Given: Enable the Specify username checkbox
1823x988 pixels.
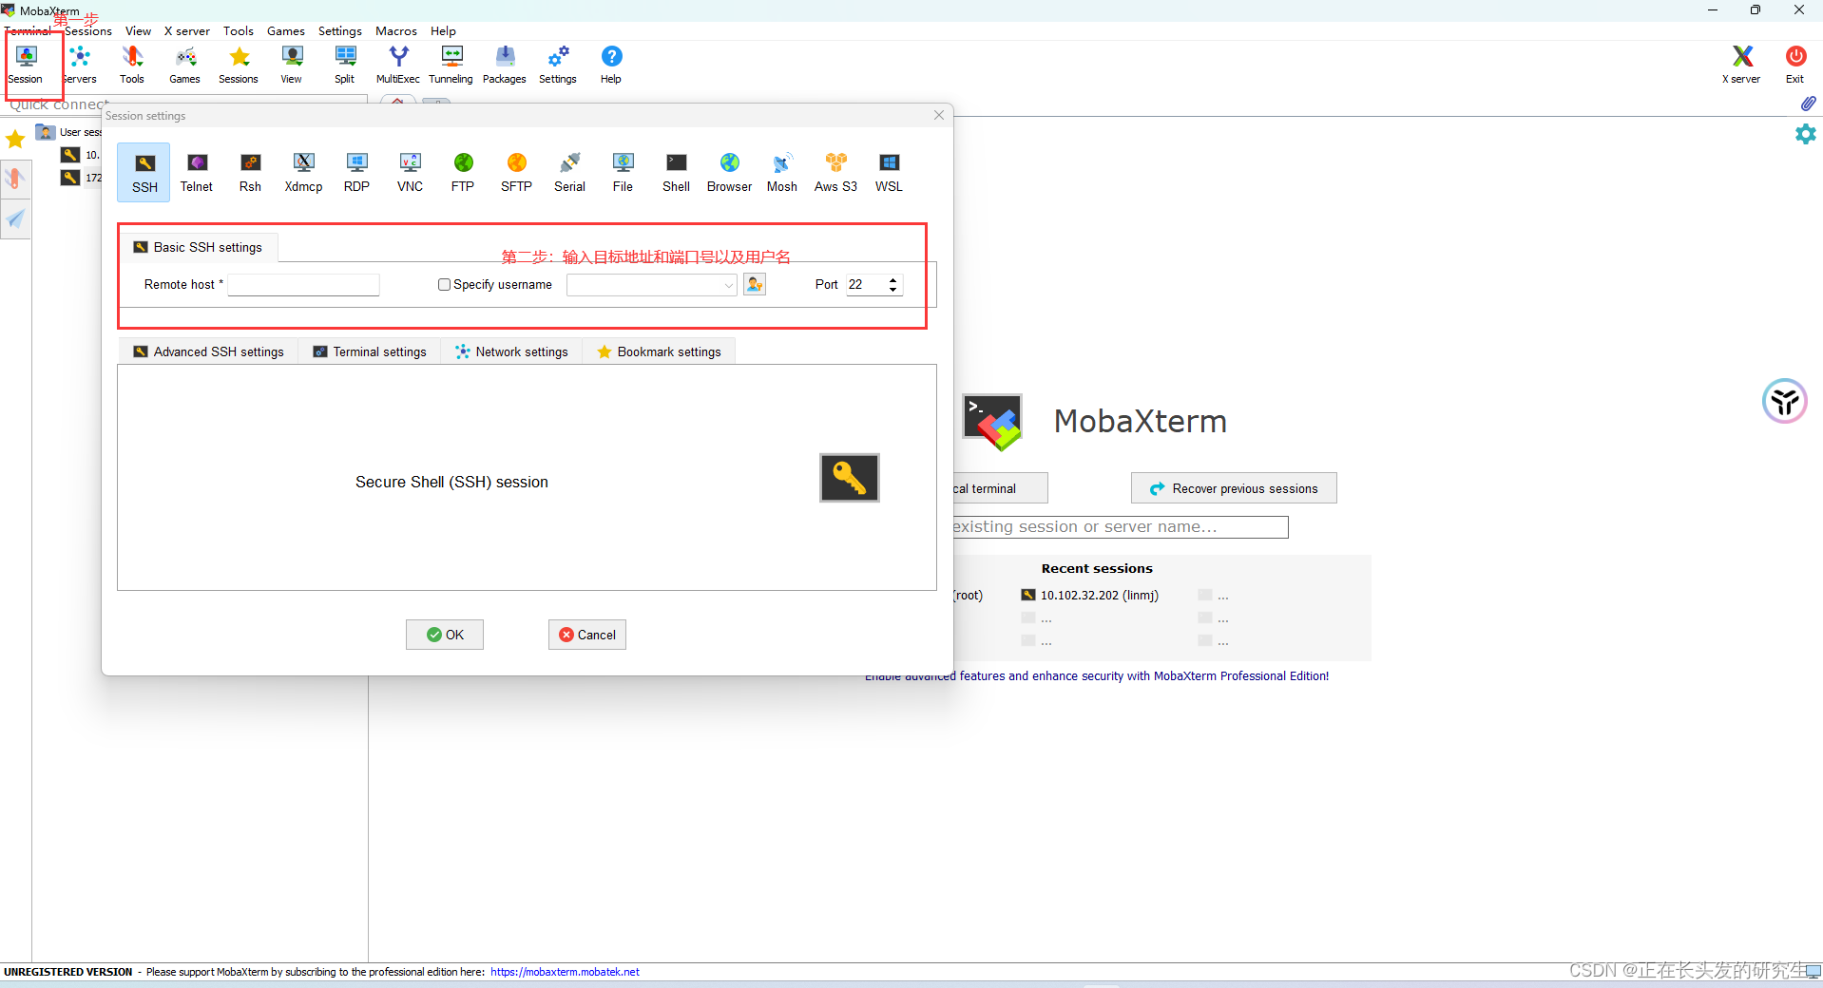Looking at the screenshot, I should point(444,284).
